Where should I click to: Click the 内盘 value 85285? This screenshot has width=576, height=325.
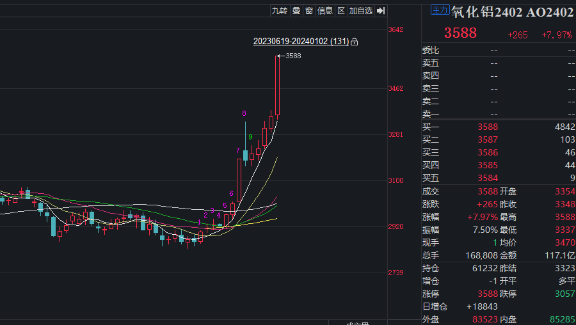563,319
